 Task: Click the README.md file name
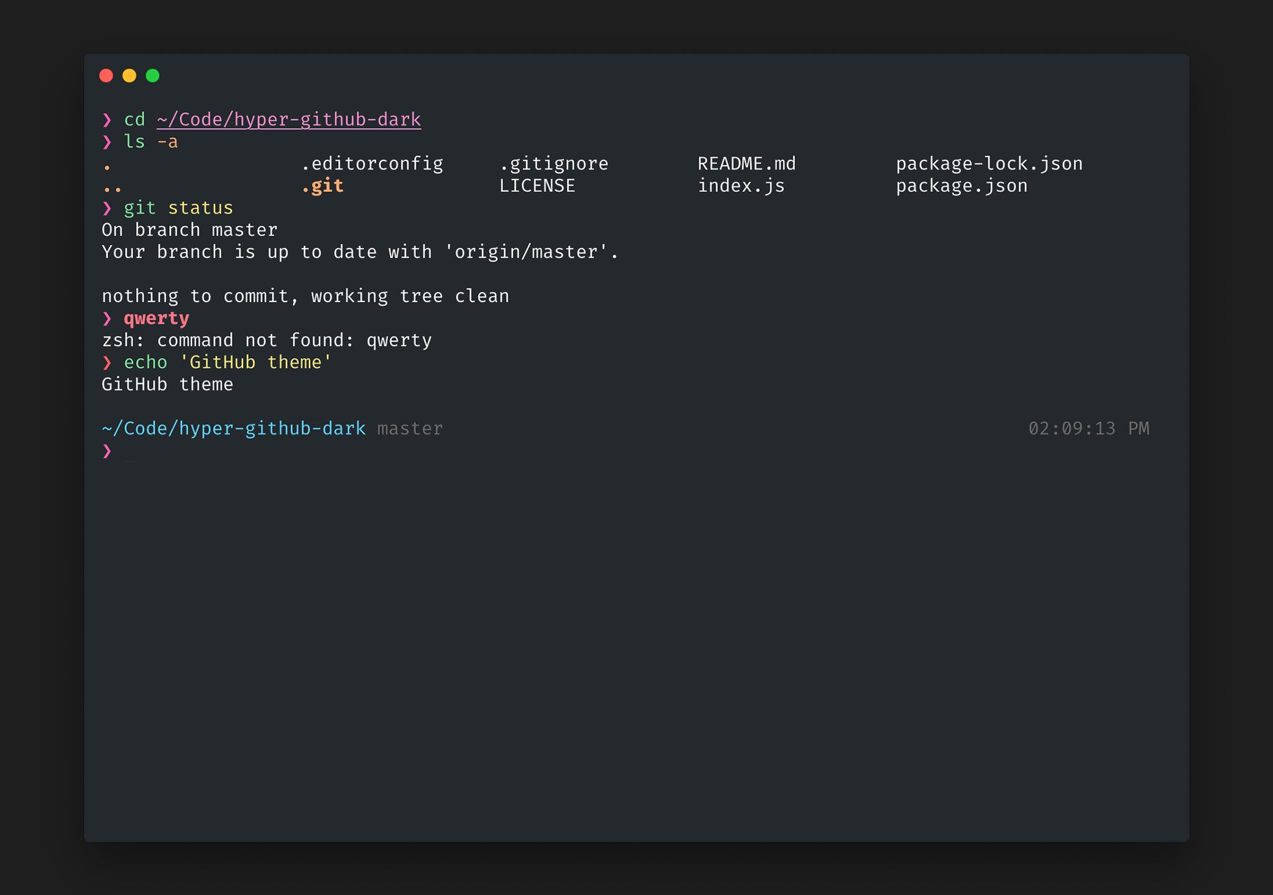(x=746, y=164)
